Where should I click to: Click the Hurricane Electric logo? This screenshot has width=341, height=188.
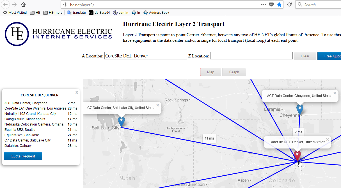[x=58, y=34]
